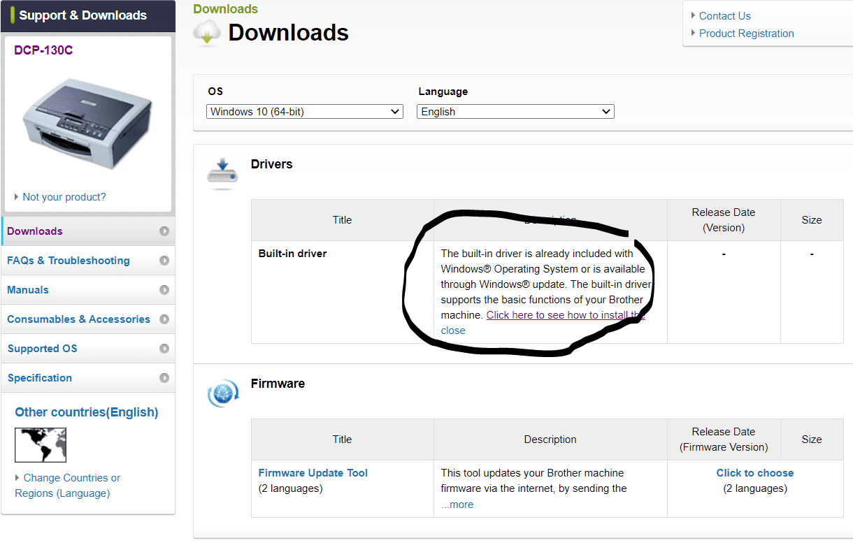The height and width of the screenshot is (552, 853).
Task: Click arrow icon on Downloads sidebar item
Action: point(164,231)
